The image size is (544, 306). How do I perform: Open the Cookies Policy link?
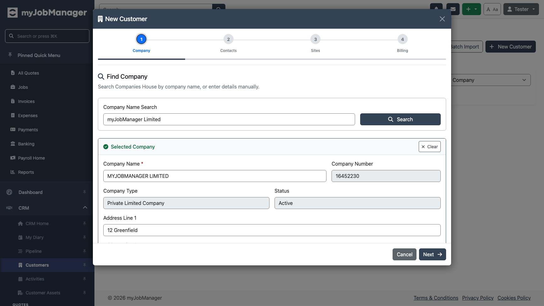[x=514, y=298]
